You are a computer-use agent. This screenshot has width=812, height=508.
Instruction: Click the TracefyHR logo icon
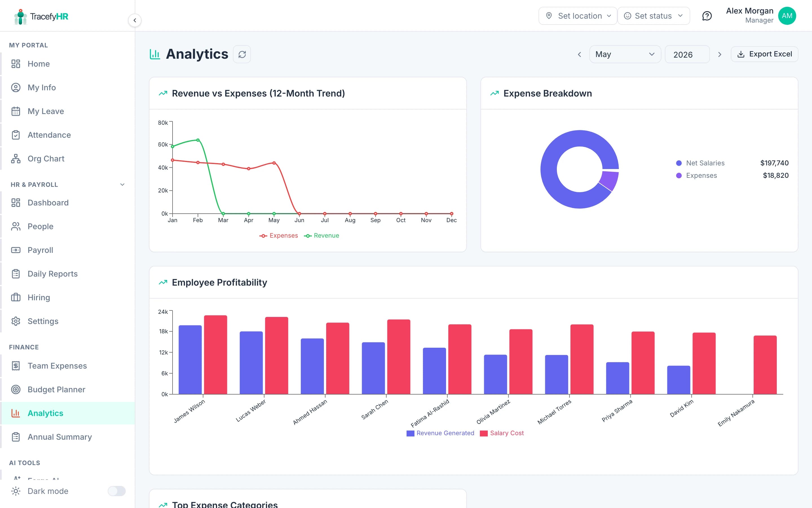21,16
